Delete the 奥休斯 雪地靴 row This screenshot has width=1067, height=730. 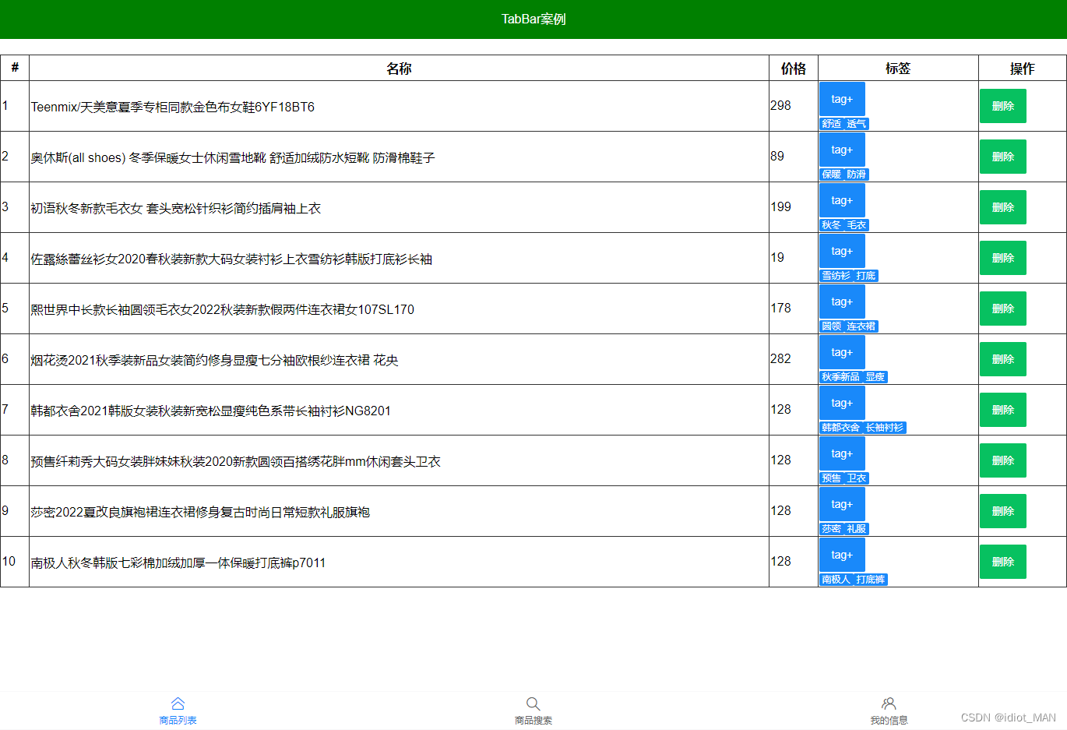coord(1002,157)
